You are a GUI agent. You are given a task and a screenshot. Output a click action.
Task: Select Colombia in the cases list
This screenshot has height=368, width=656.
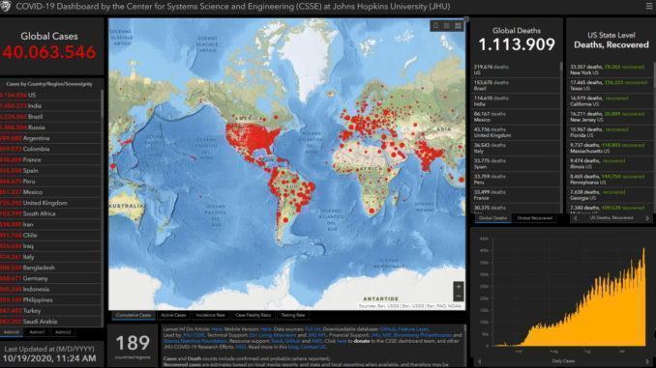[50, 149]
